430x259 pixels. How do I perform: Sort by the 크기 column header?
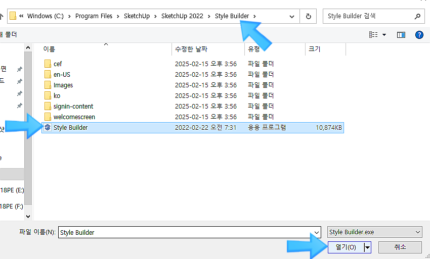(x=314, y=49)
